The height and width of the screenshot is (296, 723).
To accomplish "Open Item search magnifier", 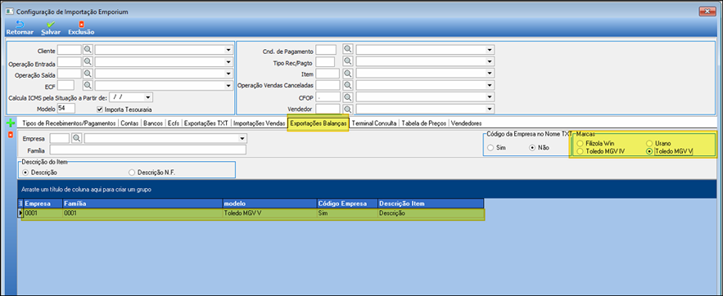I will coord(348,74).
